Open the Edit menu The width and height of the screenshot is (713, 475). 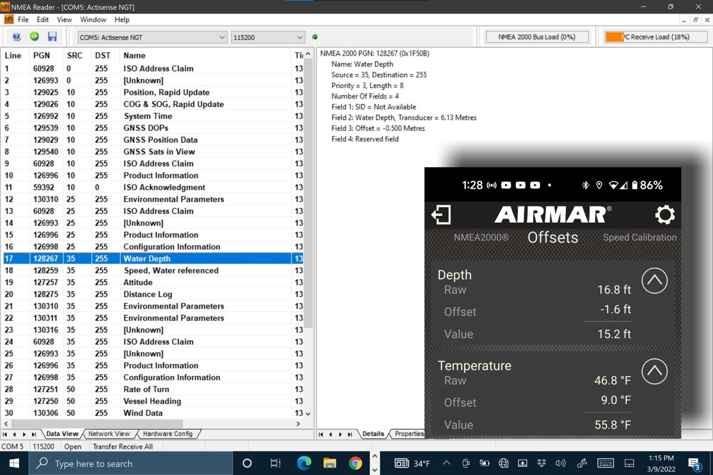[43, 20]
